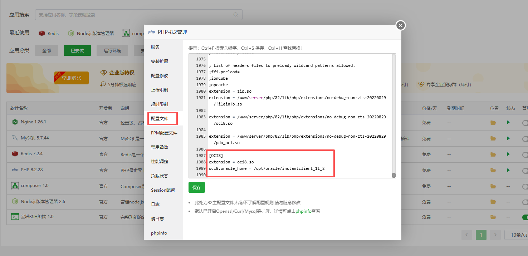Open the Node.js row folder icon
Screen dimensions: 528x256
(x=493, y=202)
